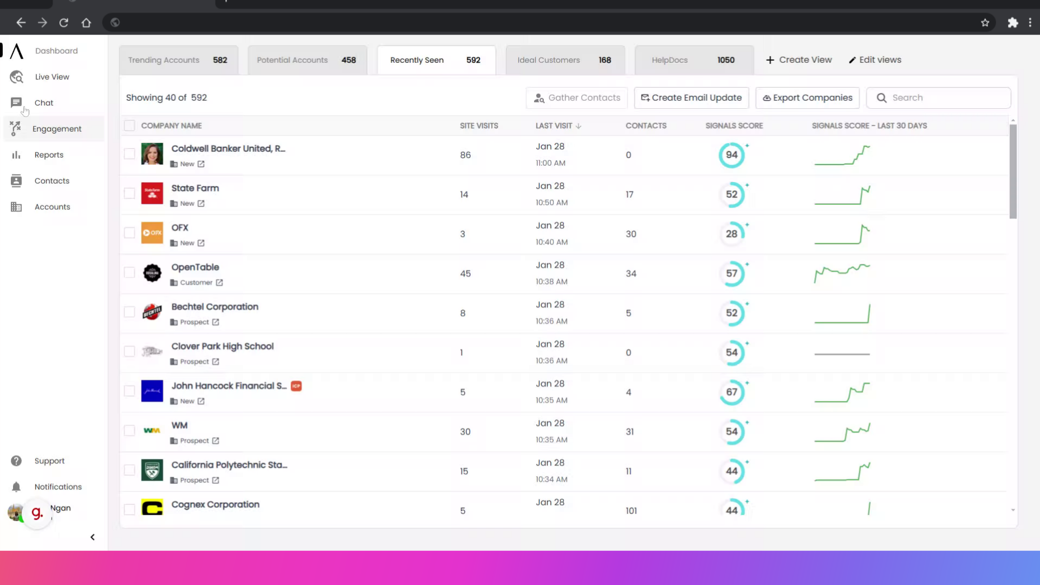This screenshot has height=585, width=1040.
Task: Open WM external link icon
Action: (216, 441)
